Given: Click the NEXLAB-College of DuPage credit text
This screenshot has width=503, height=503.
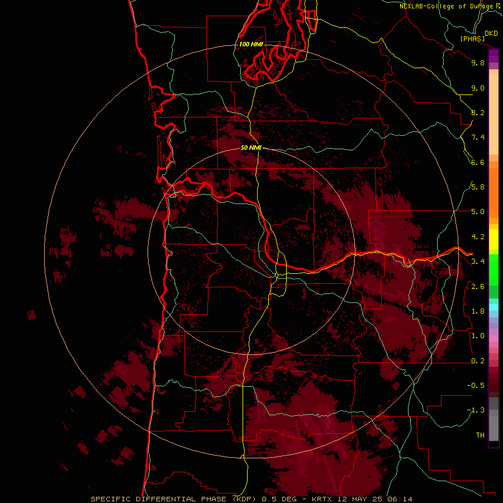Looking at the screenshot, I should tap(446, 6).
